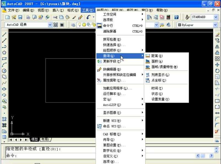Image resolution: width=221 pixels, height=164 pixels.
Task: Open the 编辑 menu
Action: [28, 10]
